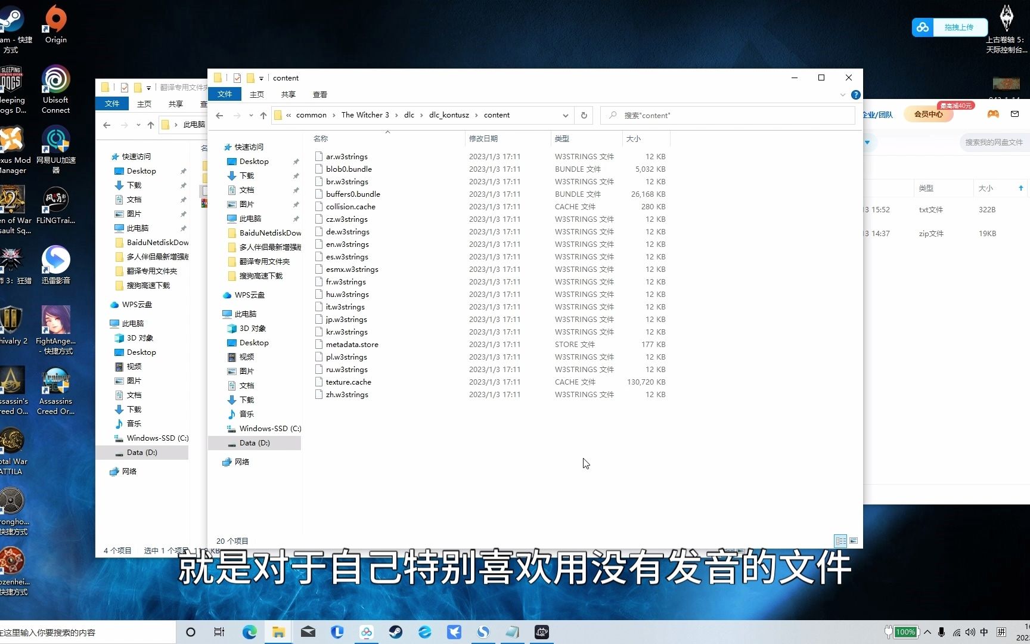
Task: Open Baidu Netdisk taskbar icon
Action: pyautogui.click(x=367, y=632)
